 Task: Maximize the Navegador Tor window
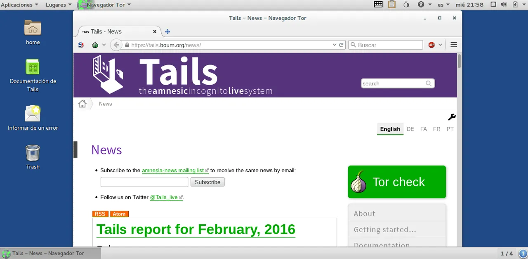[440, 18]
